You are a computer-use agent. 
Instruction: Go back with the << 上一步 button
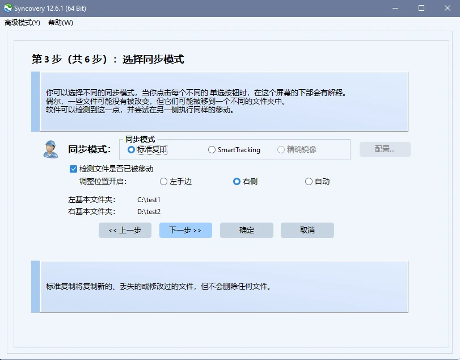[125, 230]
